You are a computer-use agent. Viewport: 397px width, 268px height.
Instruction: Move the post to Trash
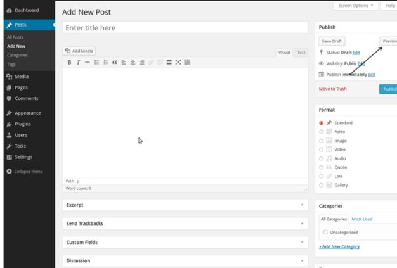[x=333, y=89]
